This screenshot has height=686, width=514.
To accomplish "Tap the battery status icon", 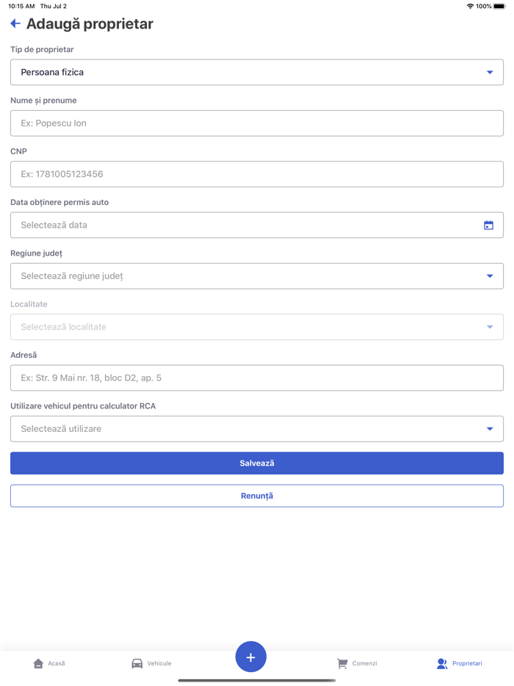I will tap(499, 6).
